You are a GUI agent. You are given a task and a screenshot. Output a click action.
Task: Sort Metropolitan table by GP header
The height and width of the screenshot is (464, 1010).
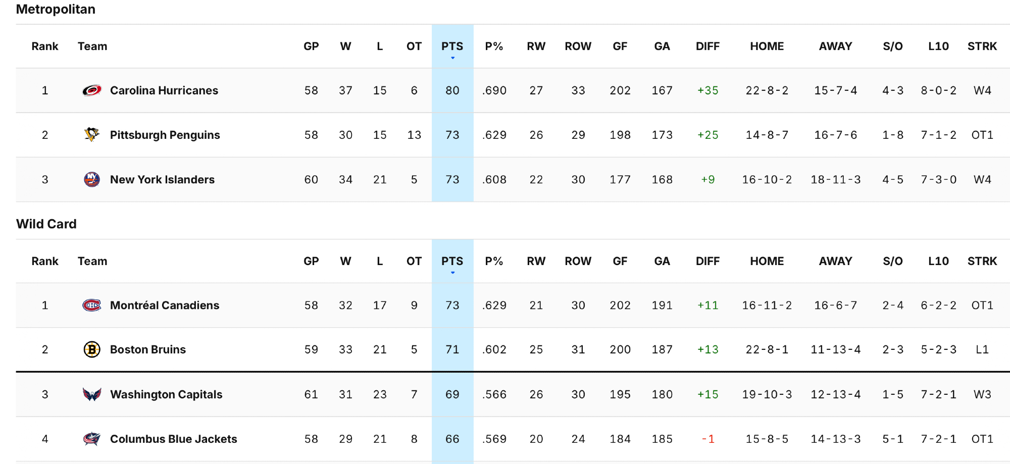click(x=311, y=46)
